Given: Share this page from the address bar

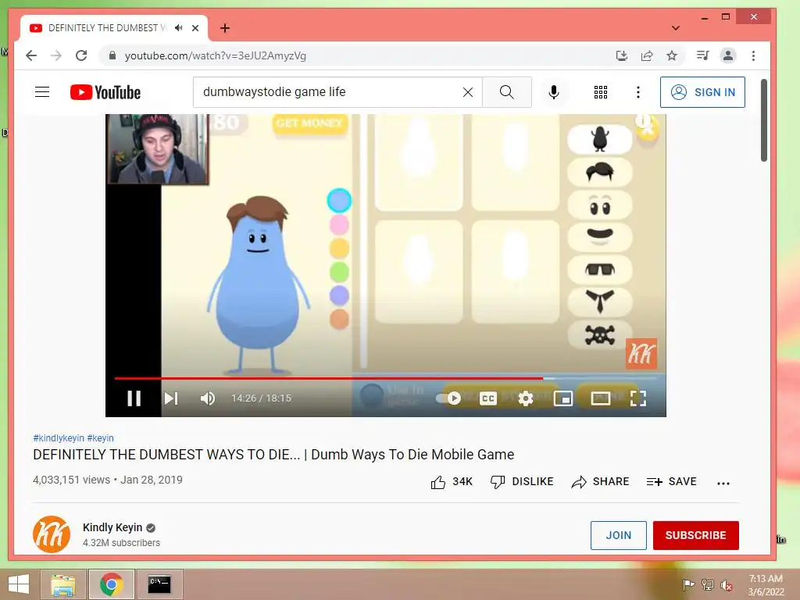Looking at the screenshot, I should 647,55.
